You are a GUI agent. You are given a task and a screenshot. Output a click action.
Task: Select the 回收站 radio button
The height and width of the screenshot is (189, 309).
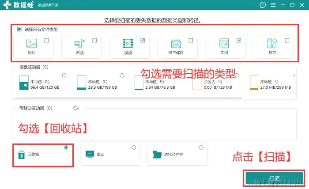[66, 147]
